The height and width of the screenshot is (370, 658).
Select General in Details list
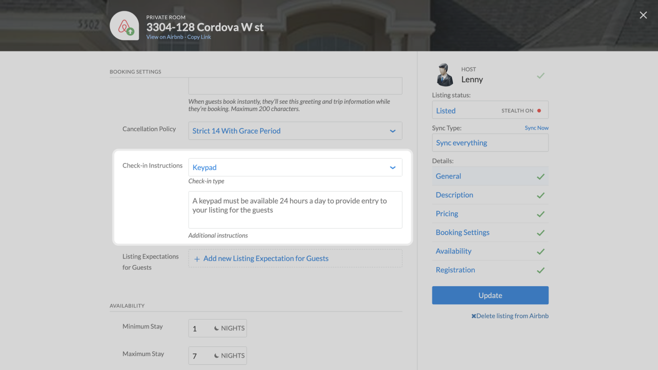tap(448, 176)
